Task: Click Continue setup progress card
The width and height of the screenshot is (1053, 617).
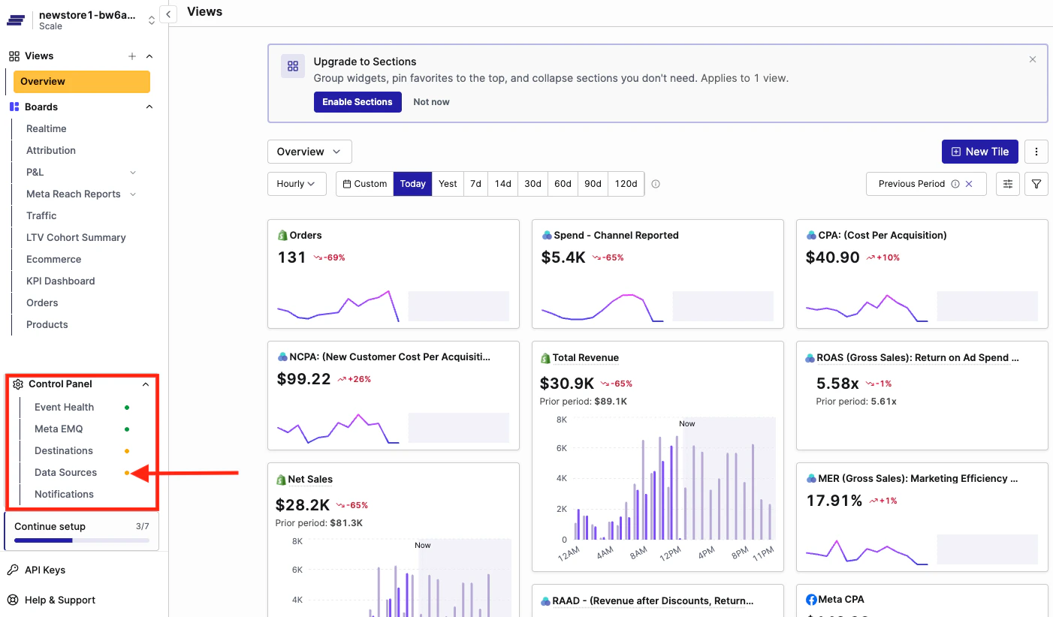Action: (82, 531)
